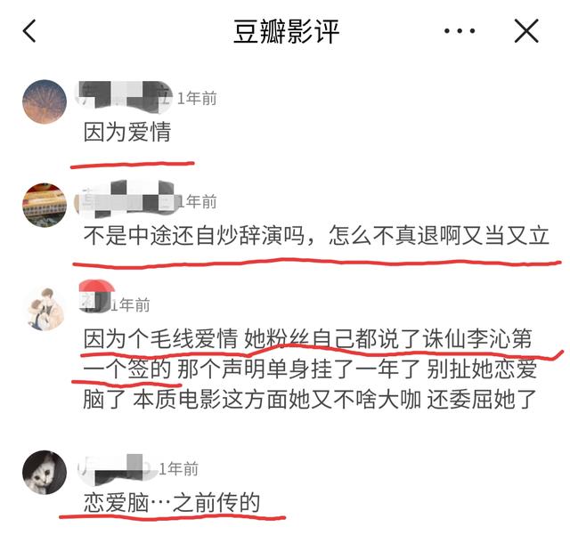Tap comment about 不是中途还自炒辞演吗
Viewport: 570px width, 535px height.
[316, 236]
